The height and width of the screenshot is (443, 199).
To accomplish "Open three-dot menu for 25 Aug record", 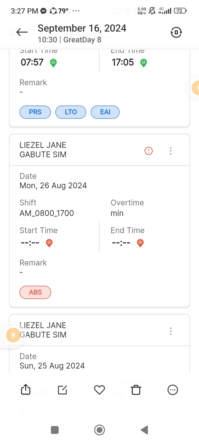I will (x=171, y=331).
